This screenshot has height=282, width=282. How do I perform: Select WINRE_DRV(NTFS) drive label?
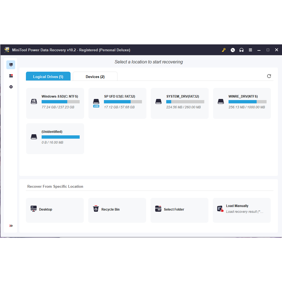pyautogui.click(x=243, y=96)
